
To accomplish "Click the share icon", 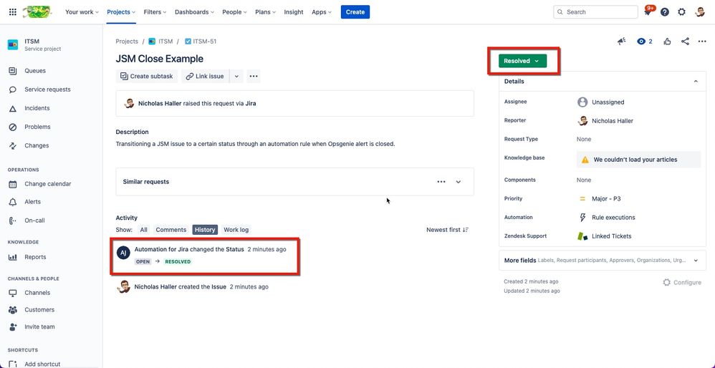I will pyautogui.click(x=685, y=42).
